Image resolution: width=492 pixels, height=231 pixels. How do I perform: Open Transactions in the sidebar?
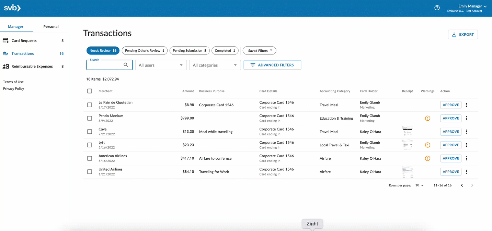(33, 53)
